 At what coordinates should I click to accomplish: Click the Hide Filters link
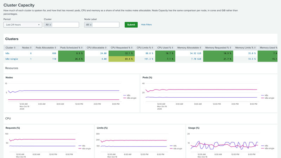[146, 25]
